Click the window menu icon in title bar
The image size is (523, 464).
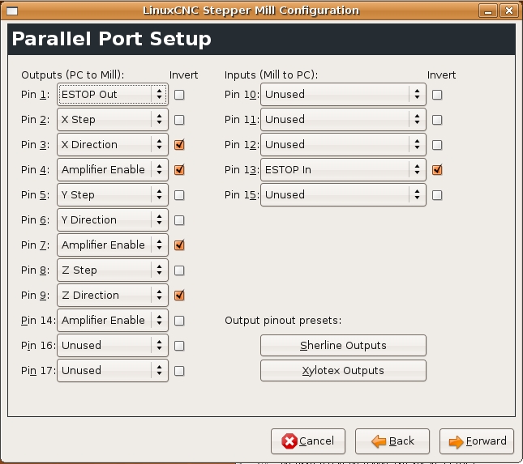click(x=12, y=11)
